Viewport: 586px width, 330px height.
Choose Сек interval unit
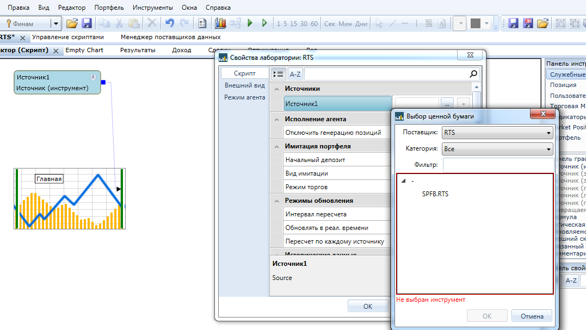point(330,24)
